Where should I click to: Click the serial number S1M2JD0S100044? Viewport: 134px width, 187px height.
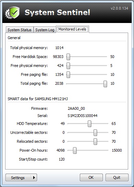click(83, 116)
